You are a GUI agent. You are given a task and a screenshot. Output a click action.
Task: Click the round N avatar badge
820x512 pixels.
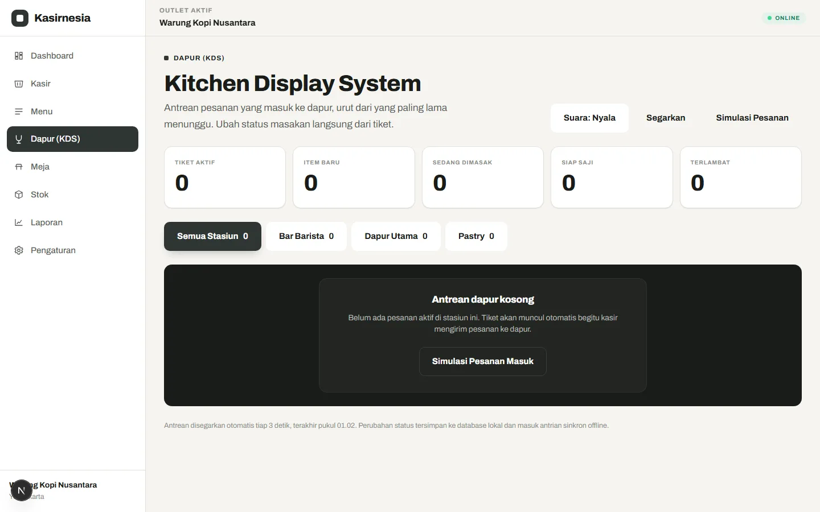click(x=21, y=490)
